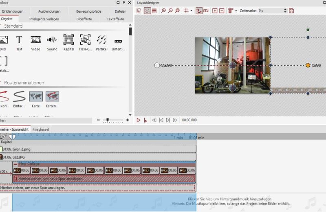Select the Text object icon
Image resolution: width=326 pixels, height=212 pixels.
pyautogui.click(x=19, y=40)
